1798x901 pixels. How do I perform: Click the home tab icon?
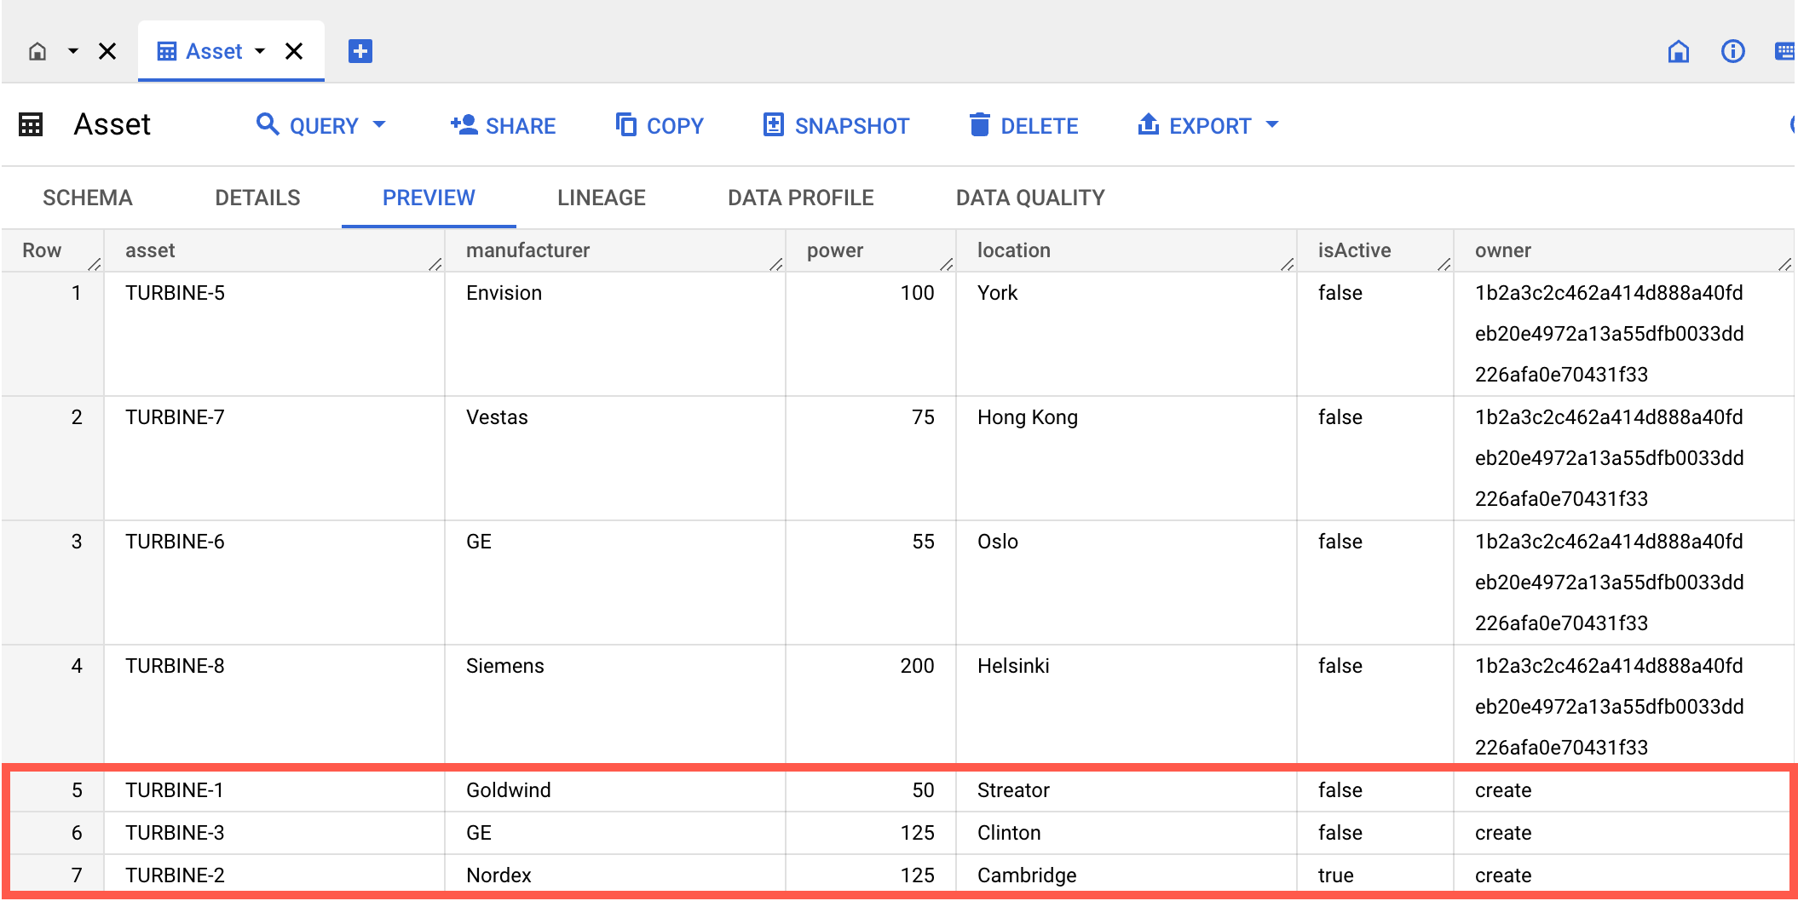pos(37,52)
